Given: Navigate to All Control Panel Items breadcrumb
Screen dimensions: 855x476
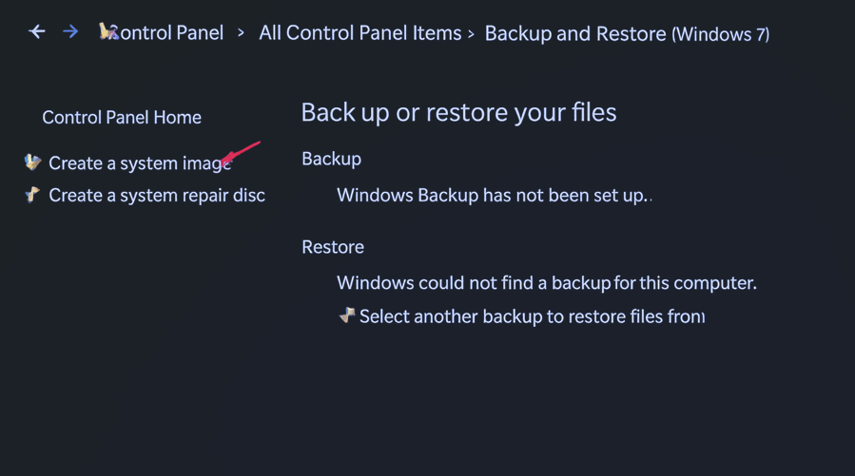Looking at the screenshot, I should [x=359, y=33].
